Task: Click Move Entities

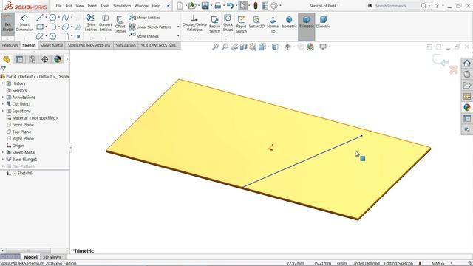Action: pos(144,36)
